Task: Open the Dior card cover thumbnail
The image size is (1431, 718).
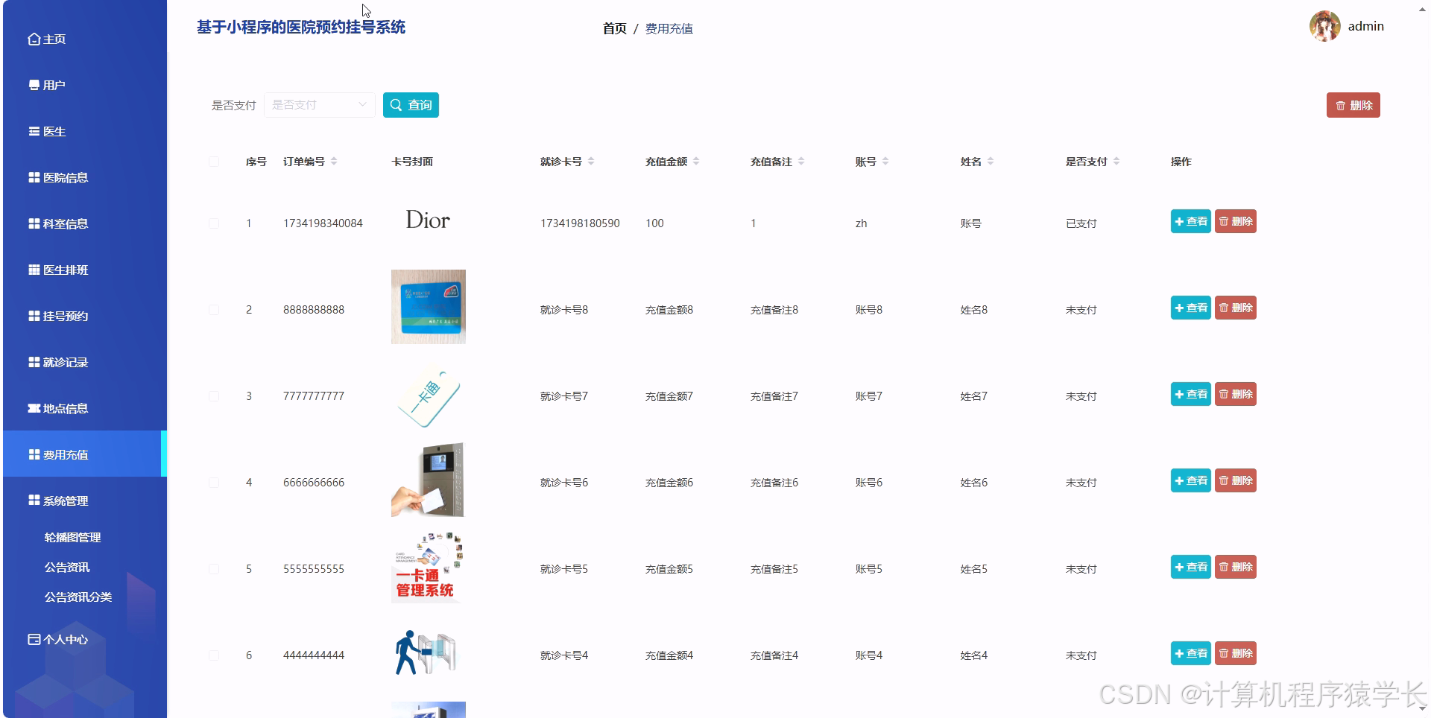Action: [x=428, y=220]
